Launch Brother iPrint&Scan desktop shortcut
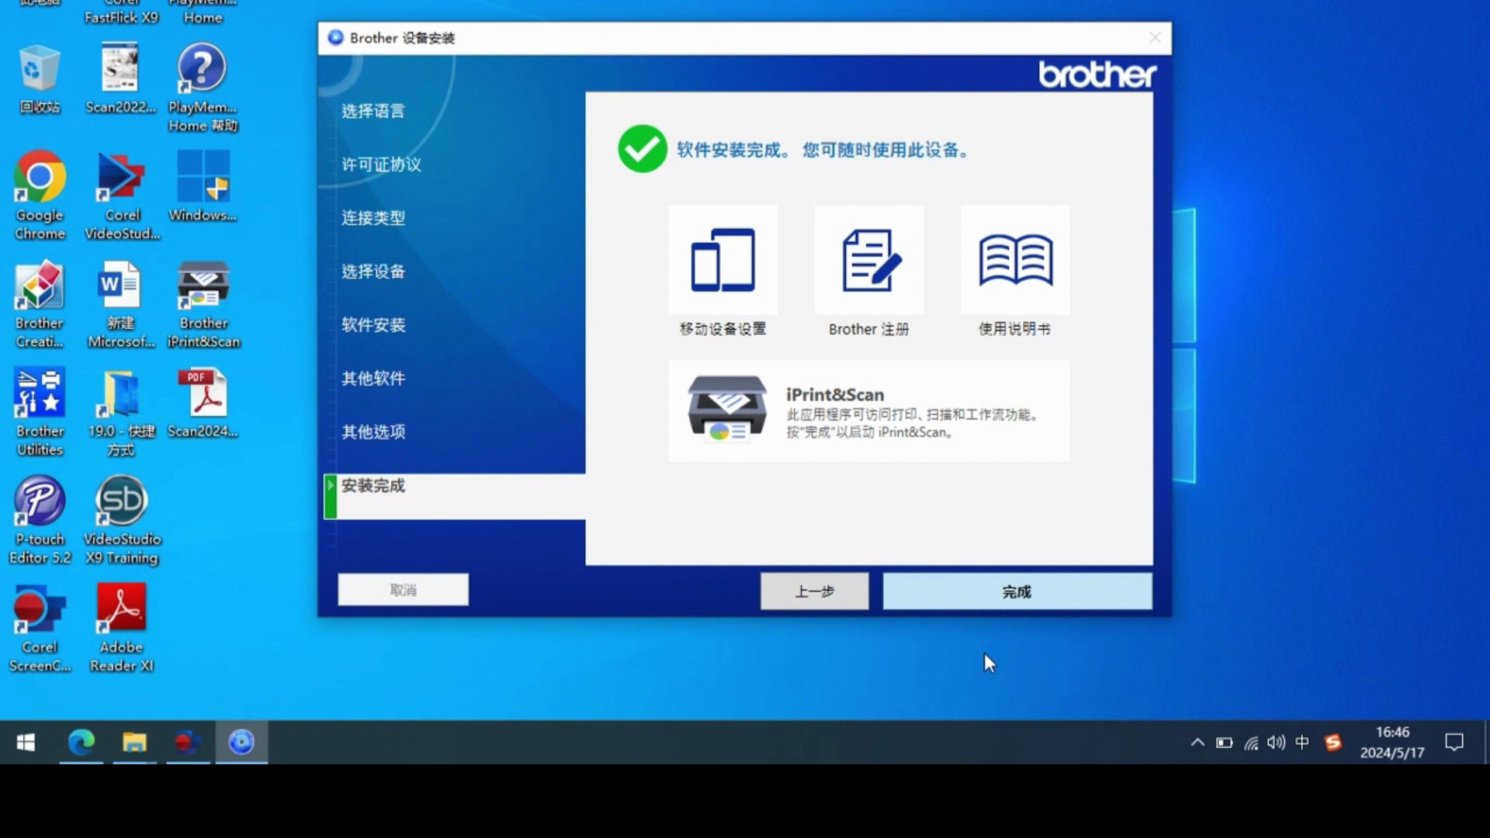Viewport: 1490px width, 838px height. (203, 305)
